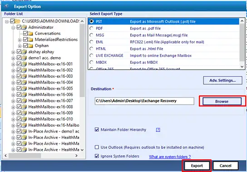Select the HTML export type radio button
Viewport: 247px width, 172px height.
coord(91,49)
